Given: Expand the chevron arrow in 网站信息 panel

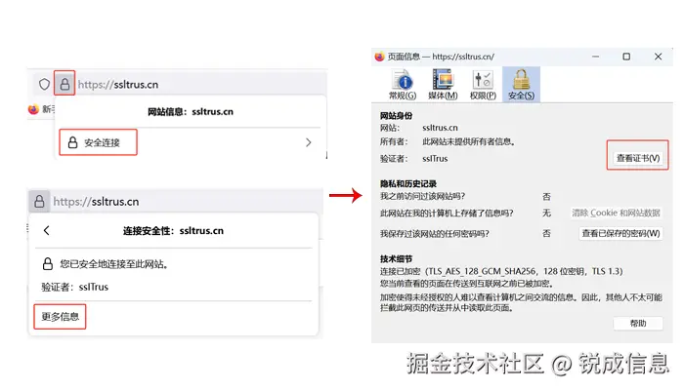Looking at the screenshot, I should pos(309,142).
